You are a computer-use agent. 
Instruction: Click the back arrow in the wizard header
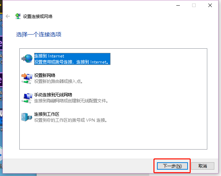[8, 16]
